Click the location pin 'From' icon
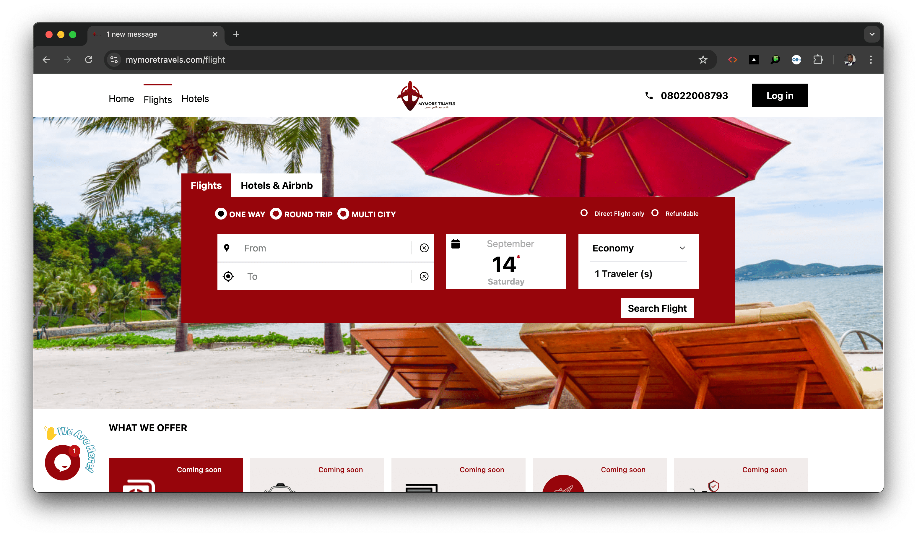The image size is (917, 536). click(x=228, y=248)
